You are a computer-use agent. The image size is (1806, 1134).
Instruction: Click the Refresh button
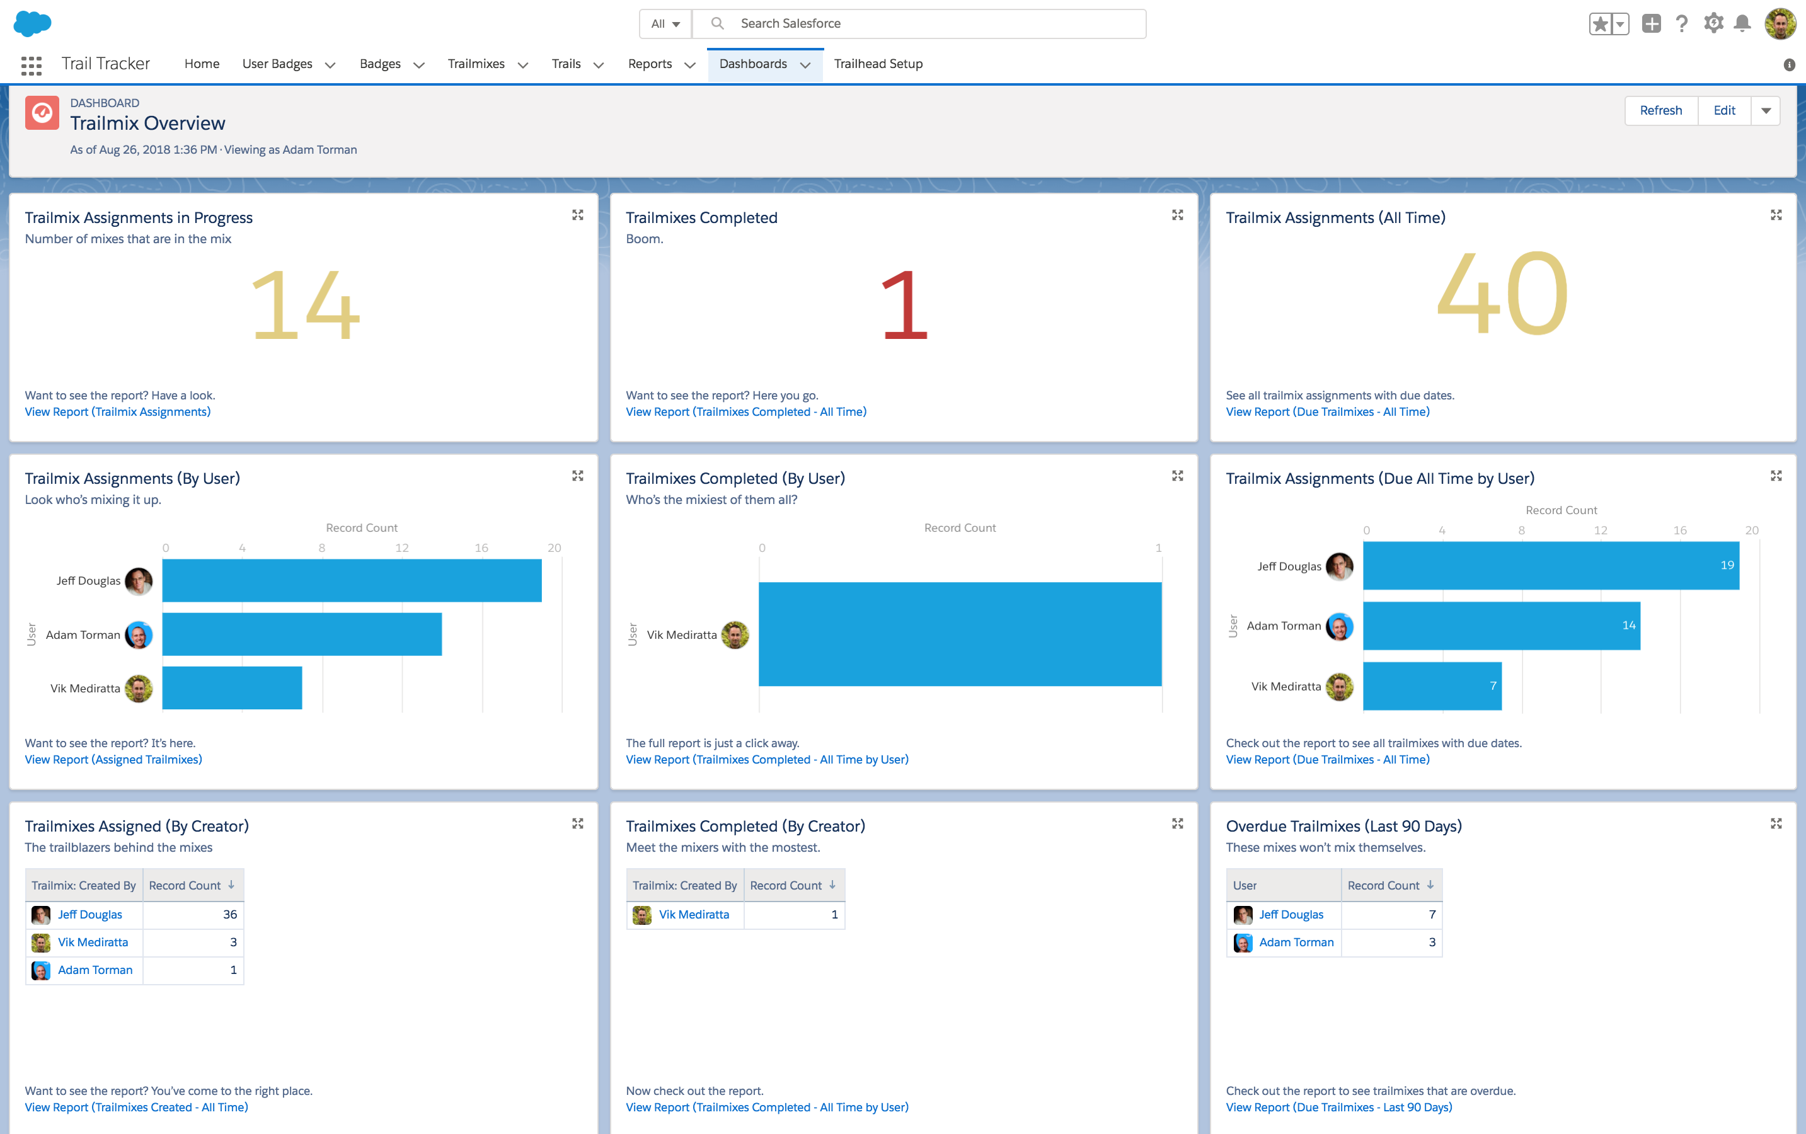pos(1660,111)
